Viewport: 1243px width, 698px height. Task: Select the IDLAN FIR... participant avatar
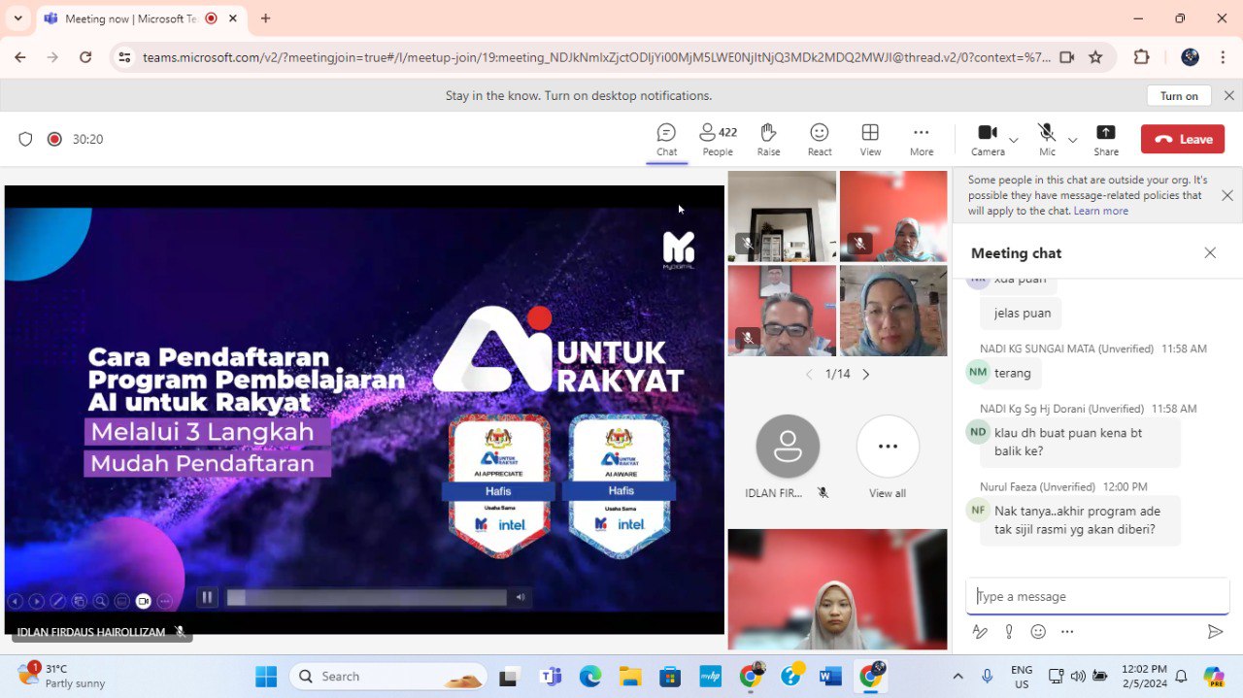click(788, 447)
